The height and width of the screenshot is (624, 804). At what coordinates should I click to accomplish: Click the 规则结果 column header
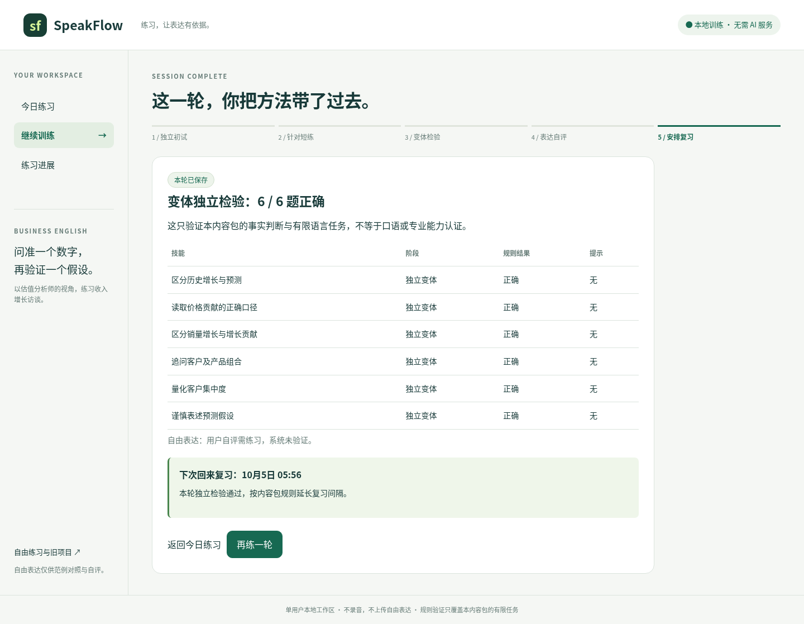[516, 253]
